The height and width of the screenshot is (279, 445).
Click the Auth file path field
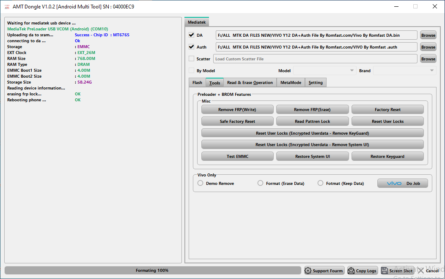(316, 47)
